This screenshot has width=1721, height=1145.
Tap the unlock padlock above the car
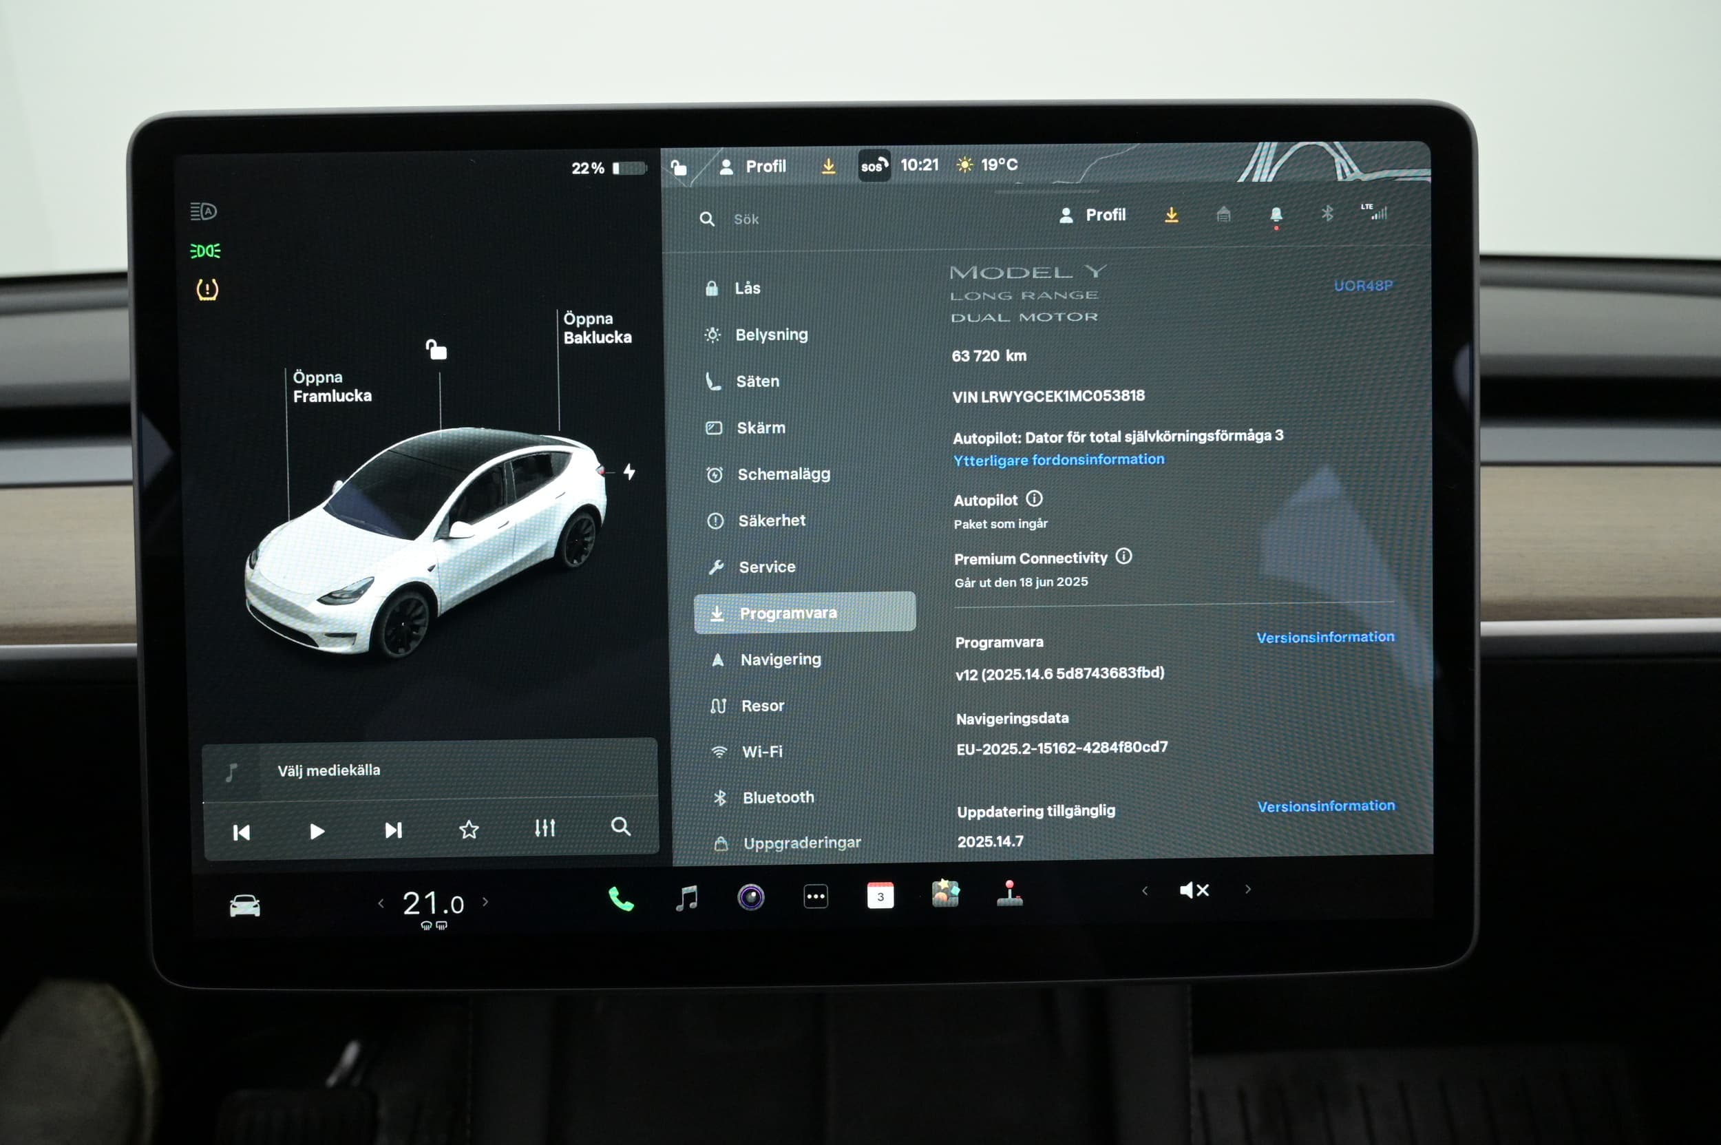point(436,350)
